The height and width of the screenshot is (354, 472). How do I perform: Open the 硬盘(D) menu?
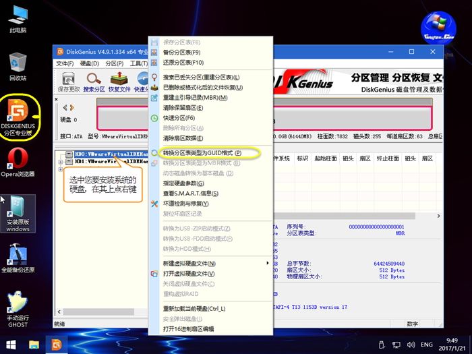(90, 63)
